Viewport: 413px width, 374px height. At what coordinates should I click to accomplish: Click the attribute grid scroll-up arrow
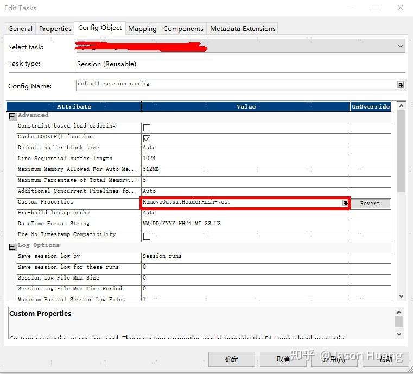[401, 106]
